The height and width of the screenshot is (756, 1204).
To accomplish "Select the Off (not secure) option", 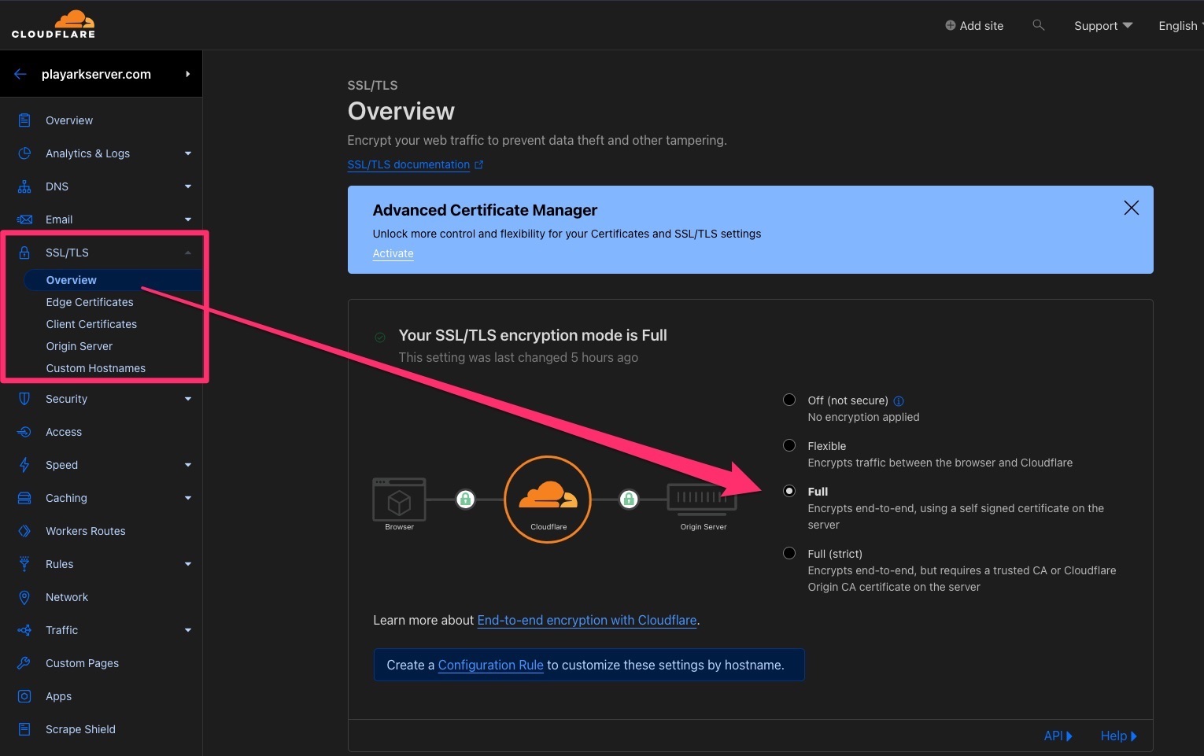I will pyautogui.click(x=789, y=400).
